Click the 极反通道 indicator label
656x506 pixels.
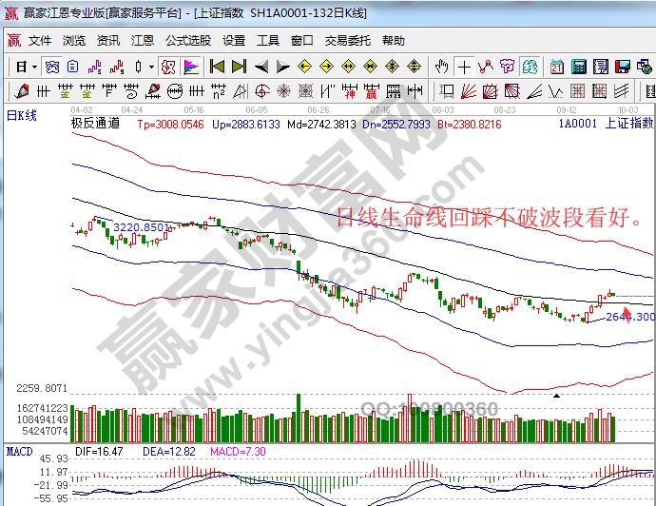tap(95, 123)
